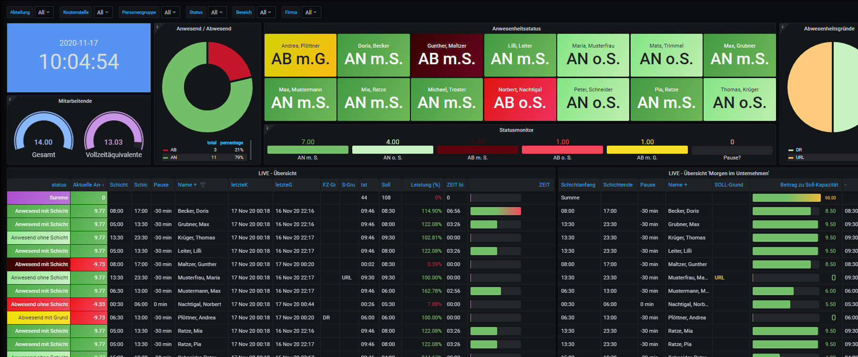Open the Bereich All dropdown
This screenshot has width=858, height=357.
(x=266, y=12)
